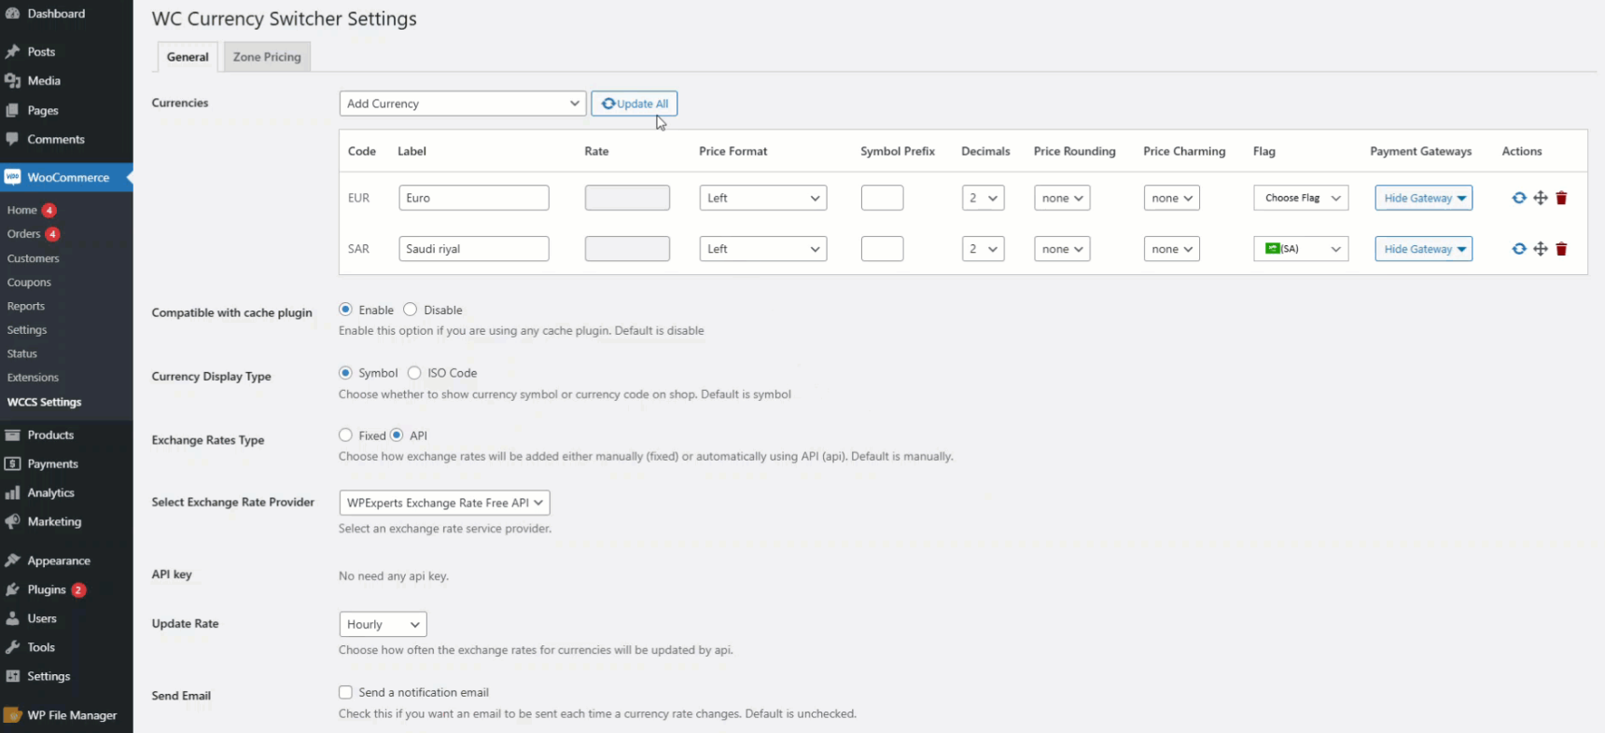Click Hide Gateway button for SAR
This screenshot has height=733, width=1605.
click(1424, 249)
